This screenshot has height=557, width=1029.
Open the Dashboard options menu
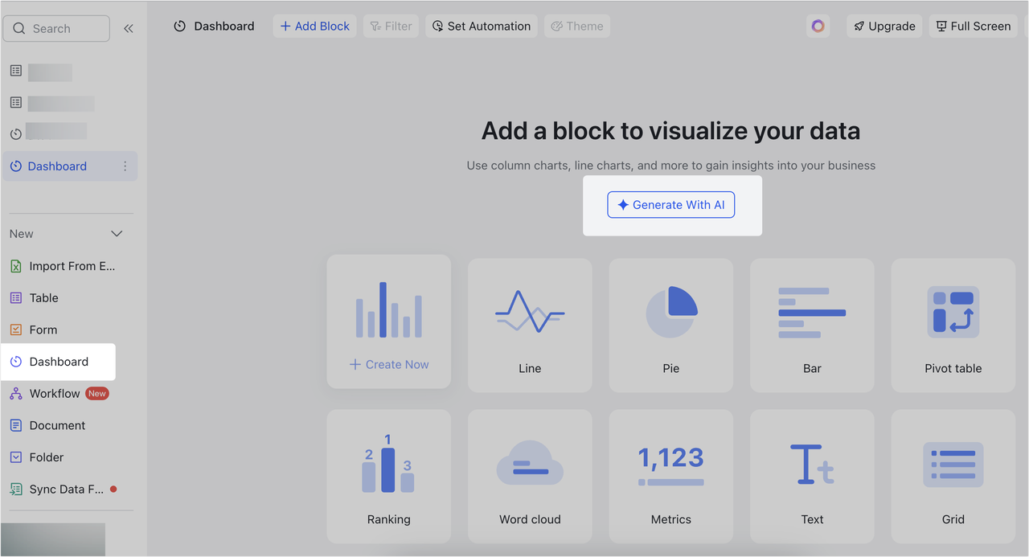click(125, 166)
